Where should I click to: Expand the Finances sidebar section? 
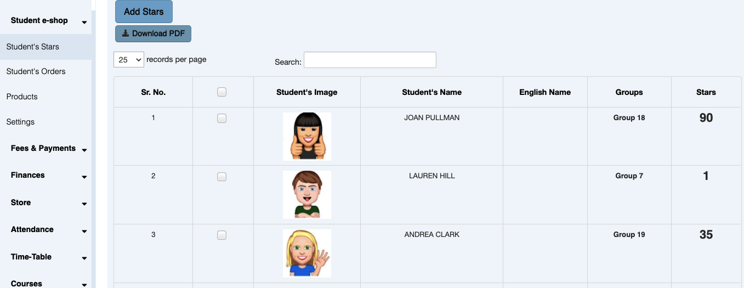48,176
